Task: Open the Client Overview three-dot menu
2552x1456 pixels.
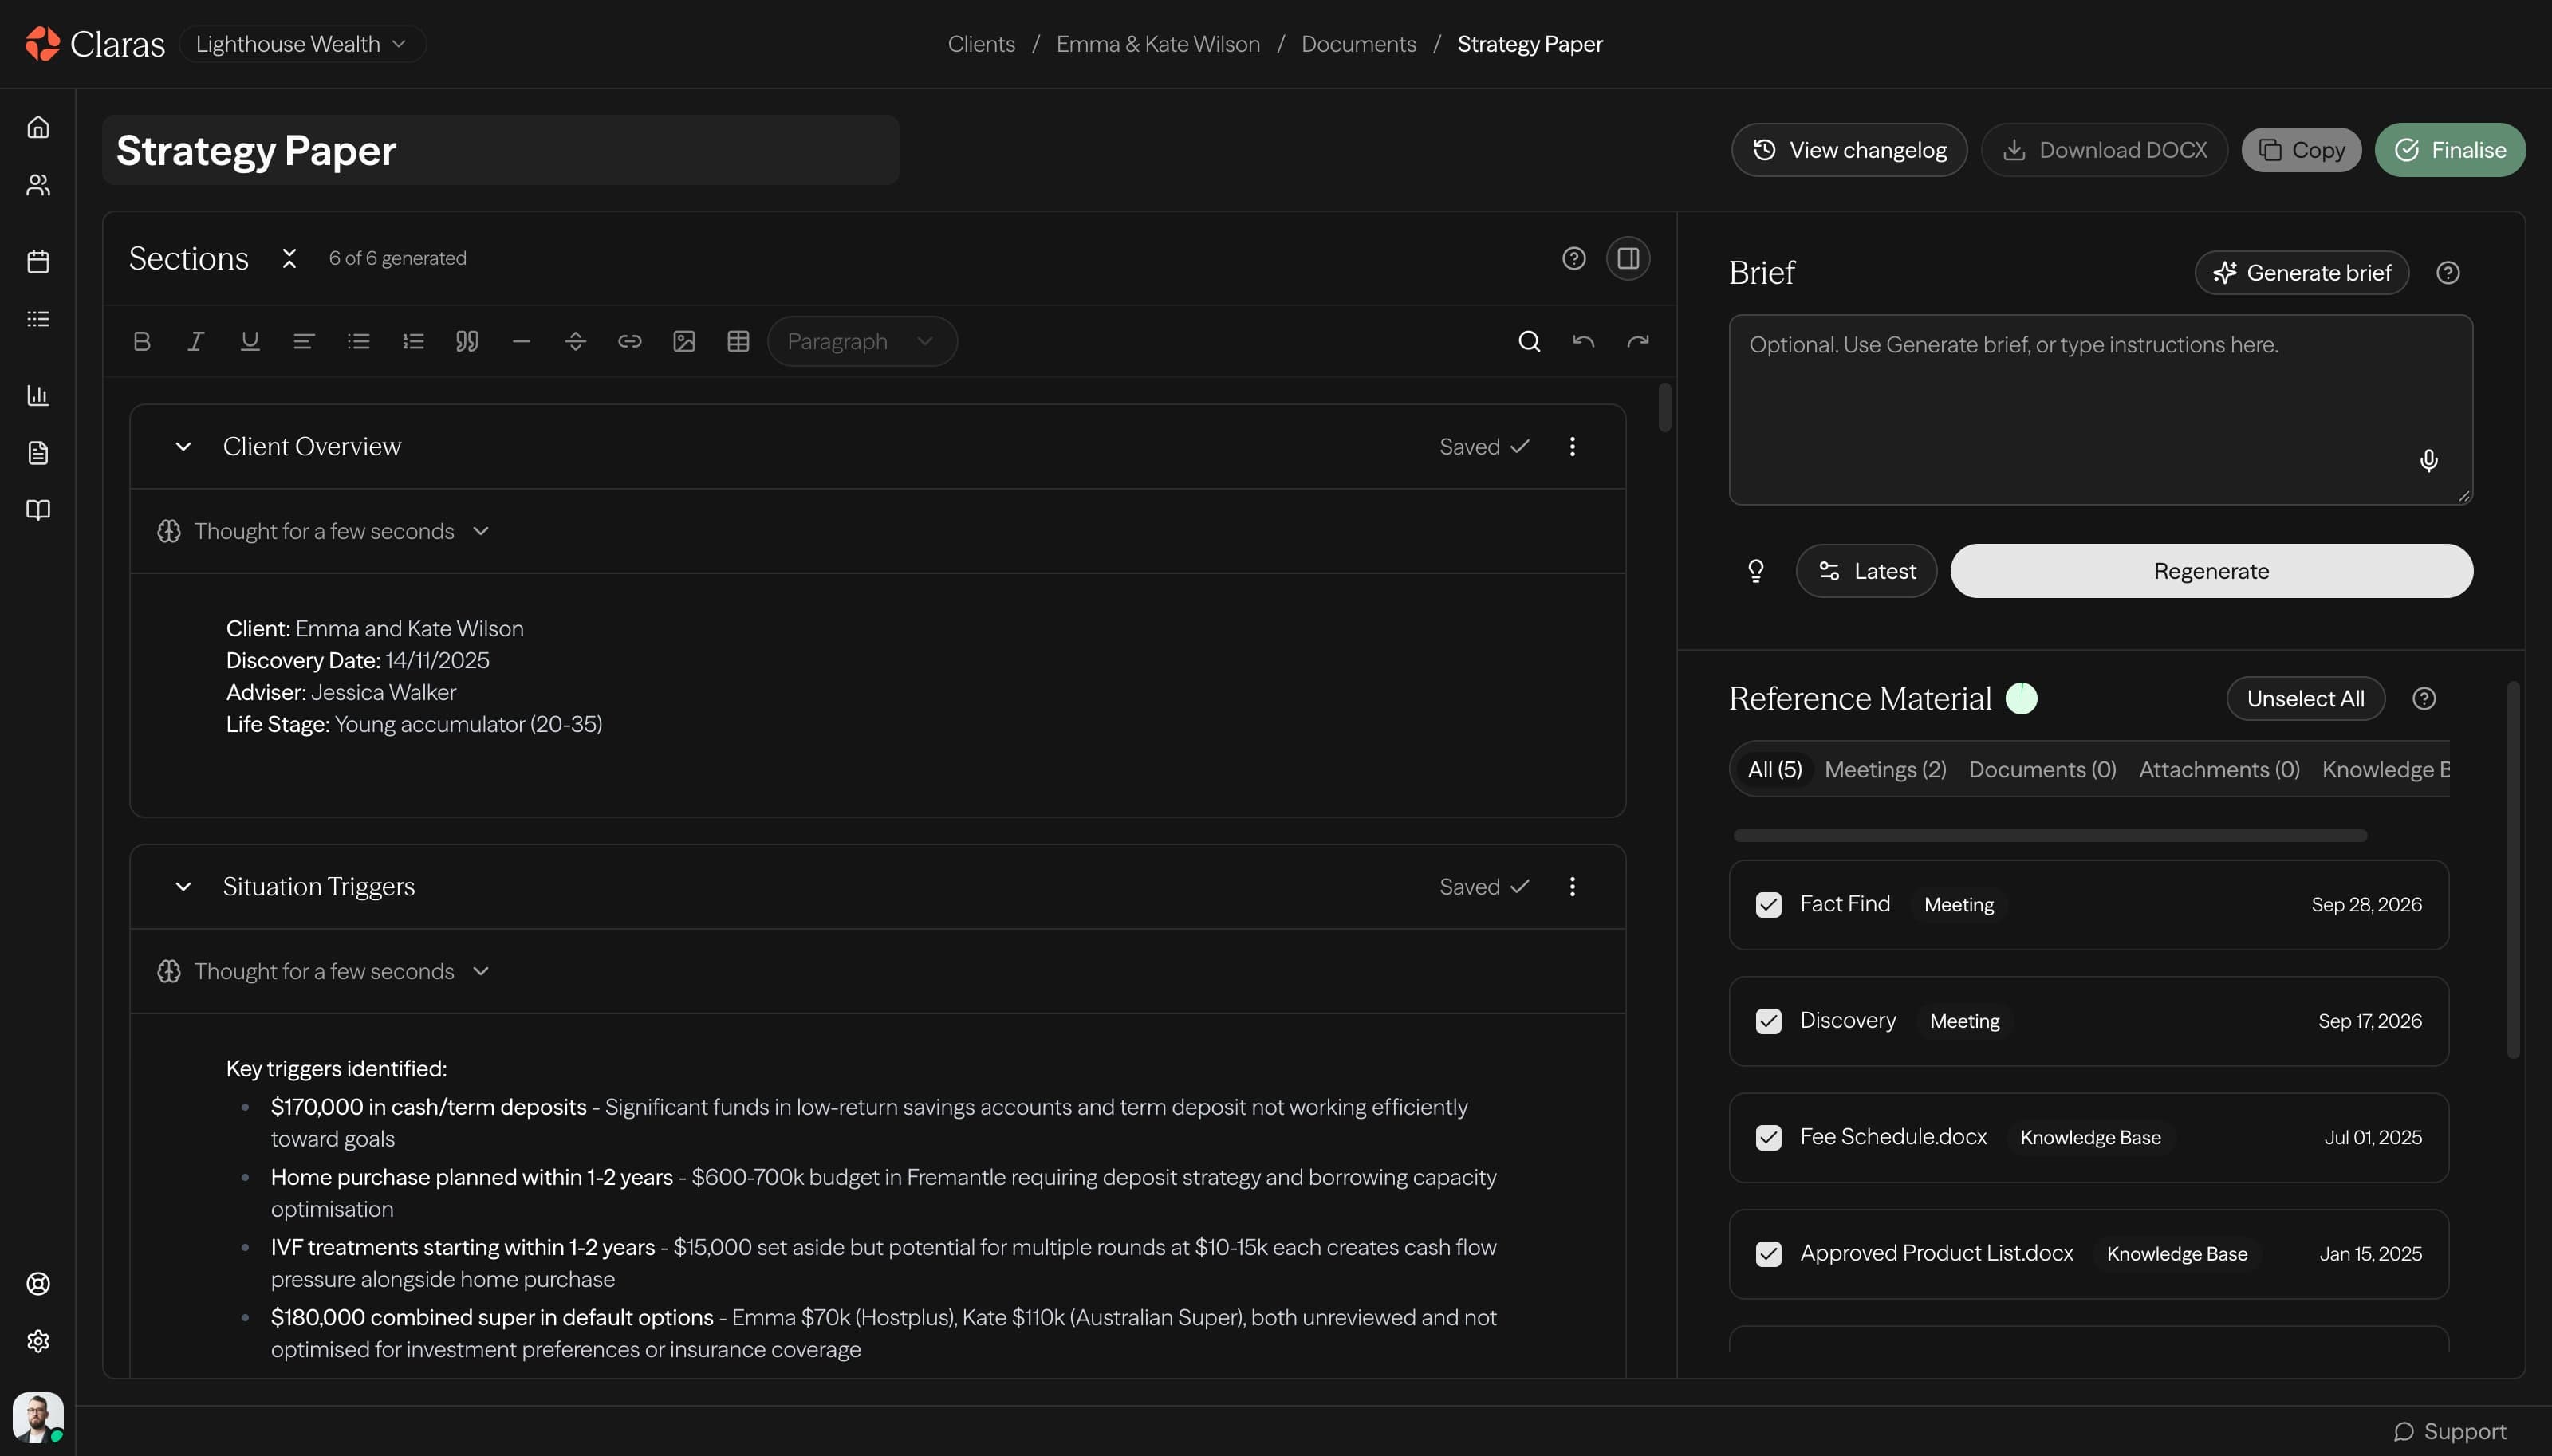Action: click(x=1572, y=447)
